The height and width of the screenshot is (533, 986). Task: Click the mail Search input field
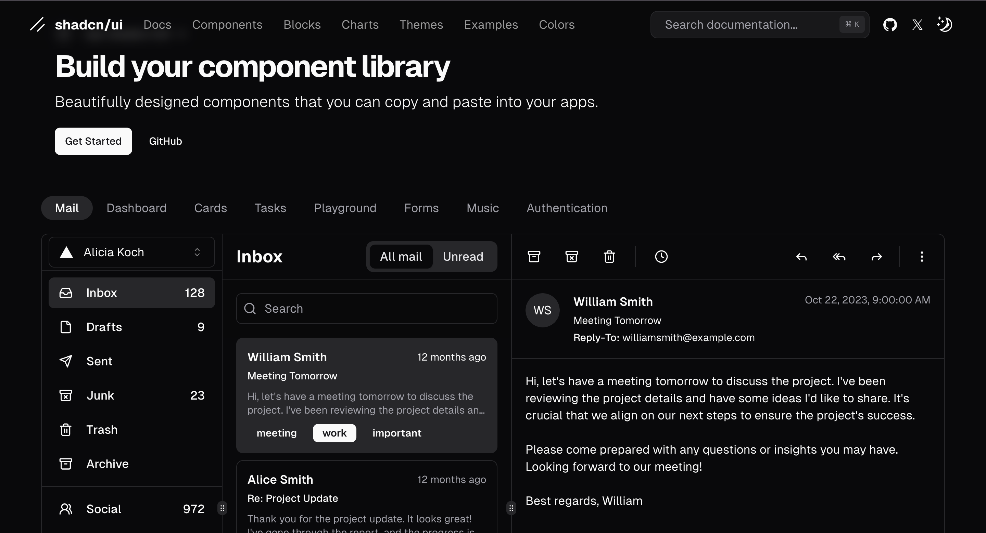point(367,309)
